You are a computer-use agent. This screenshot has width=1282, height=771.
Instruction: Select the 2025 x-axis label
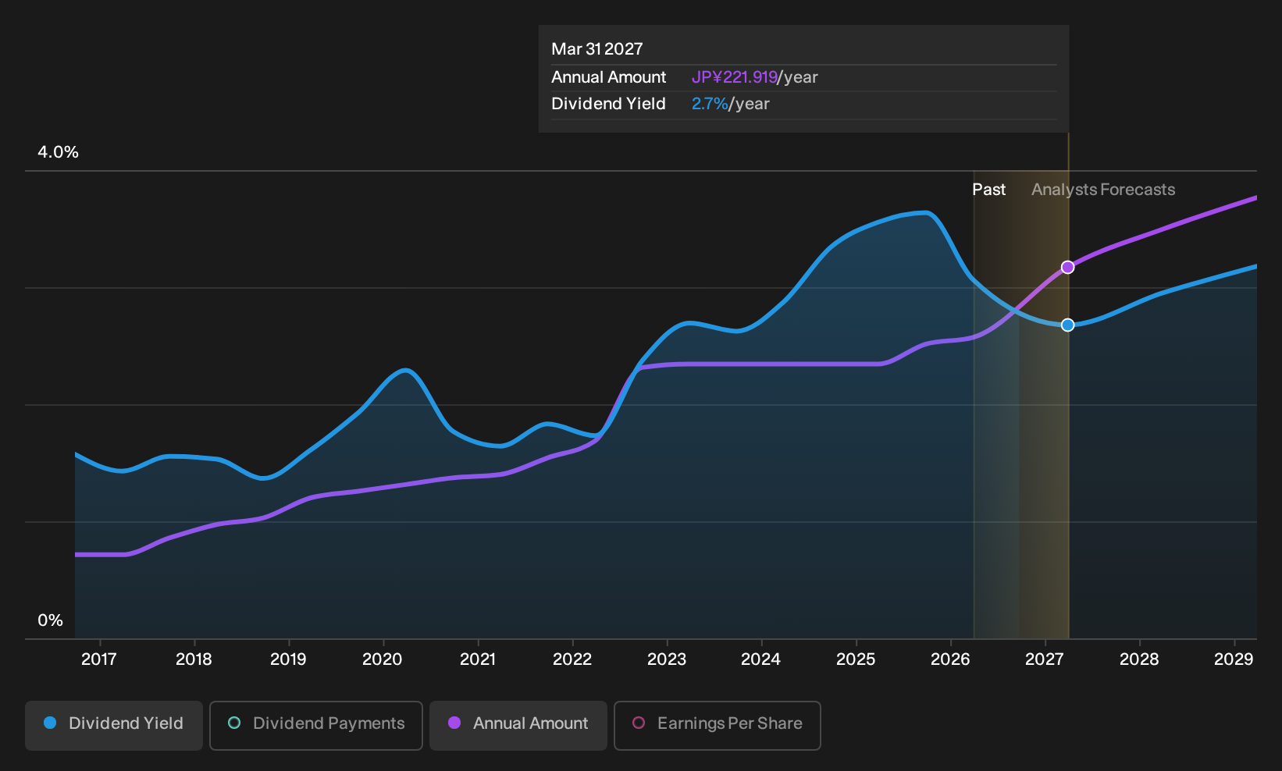click(x=856, y=659)
